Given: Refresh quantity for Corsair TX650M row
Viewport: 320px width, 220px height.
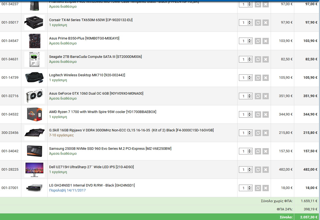Looking at the screenshot, I should [x=258, y=22].
